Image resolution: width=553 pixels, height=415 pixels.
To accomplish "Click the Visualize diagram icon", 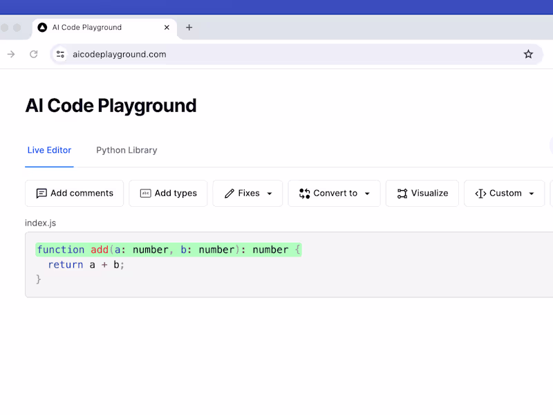I will click(x=402, y=194).
